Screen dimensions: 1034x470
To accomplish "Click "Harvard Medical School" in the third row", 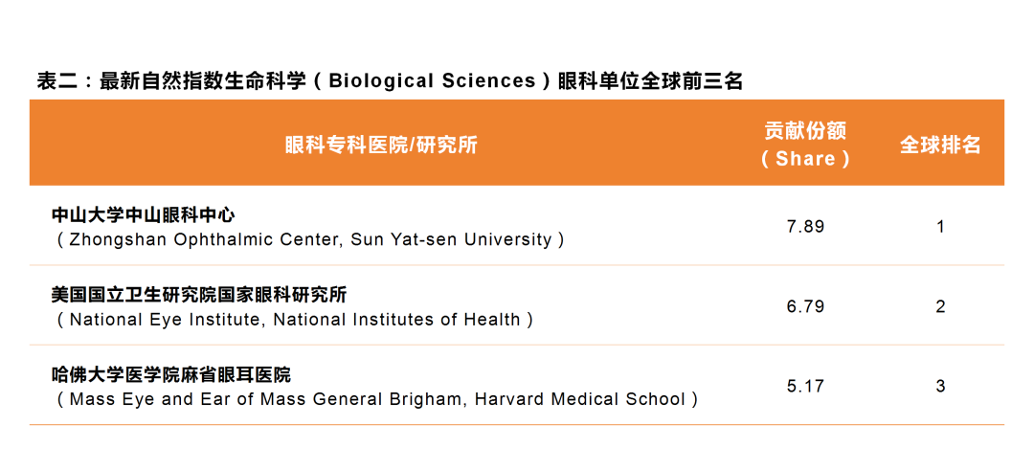I will coord(580,399).
